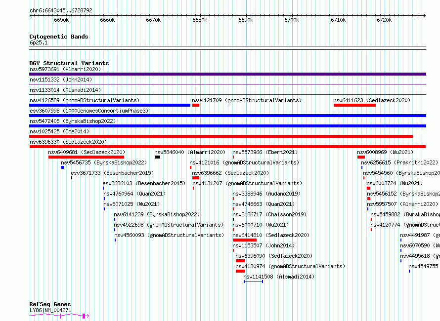
Task: Open nsv4120774 variant label
Action: [405, 225]
